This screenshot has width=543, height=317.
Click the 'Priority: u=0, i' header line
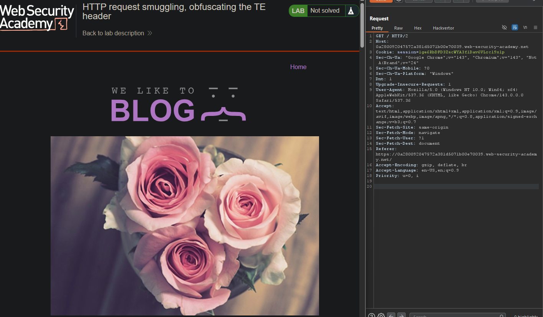coord(397,175)
